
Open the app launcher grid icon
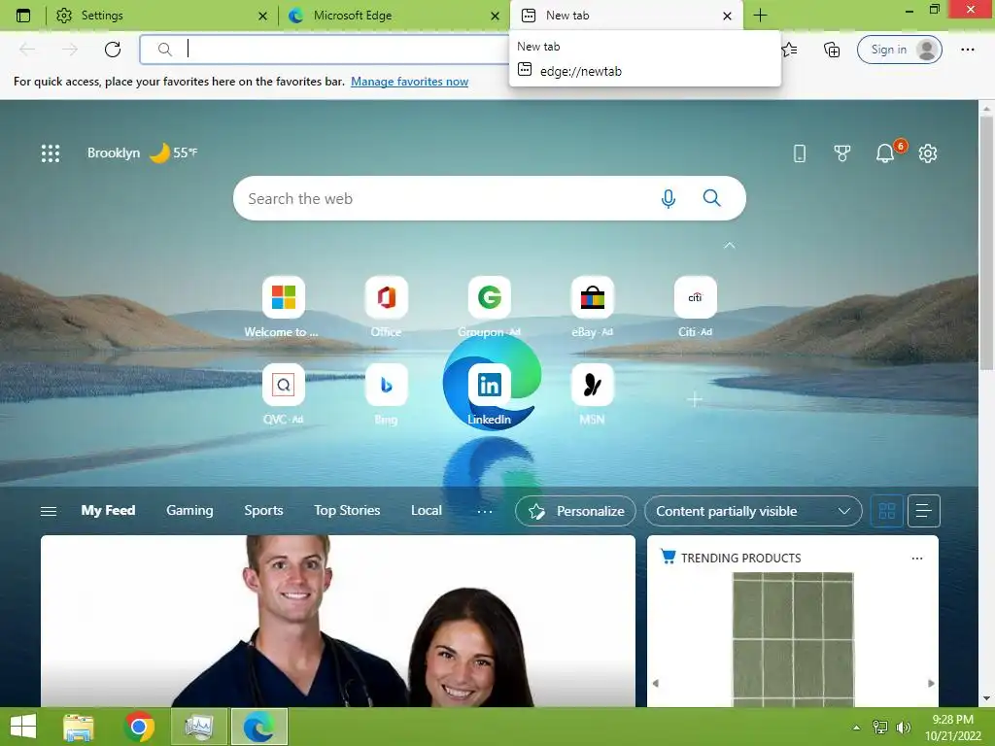click(51, 153)
